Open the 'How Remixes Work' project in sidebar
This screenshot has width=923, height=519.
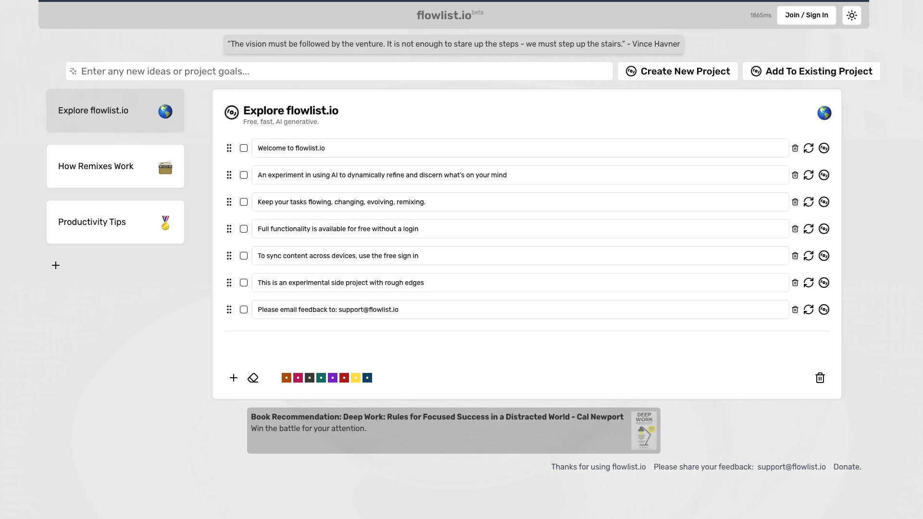pos(115,166)
